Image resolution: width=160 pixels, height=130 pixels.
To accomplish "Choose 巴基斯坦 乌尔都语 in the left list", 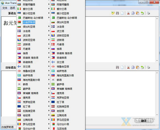I will tap(33, 18).
